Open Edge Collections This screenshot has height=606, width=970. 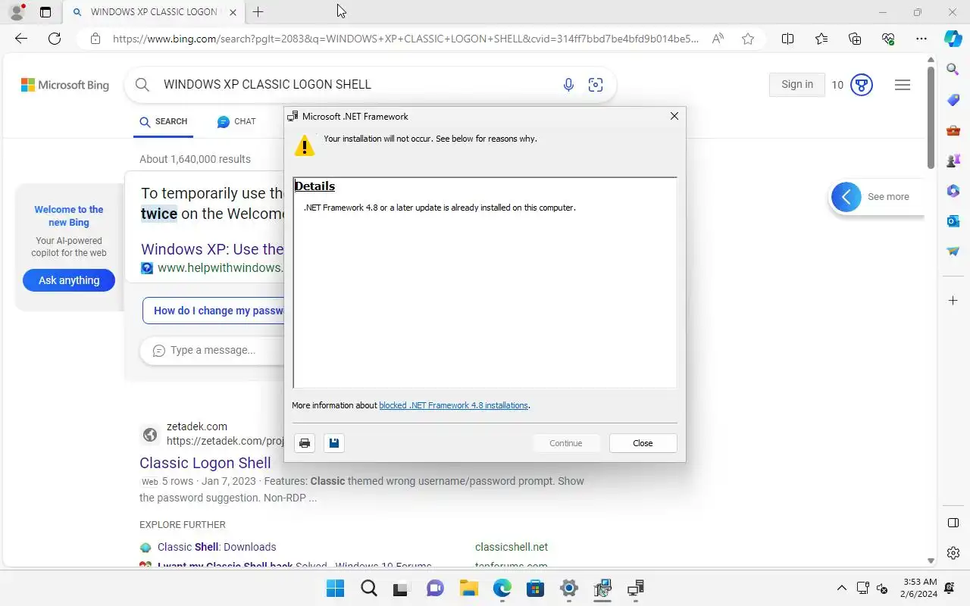855,39
